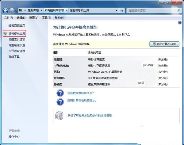The image size is (184, 145).
Task: Click 每秒内存运行速度 text
Action: (99, 66)
